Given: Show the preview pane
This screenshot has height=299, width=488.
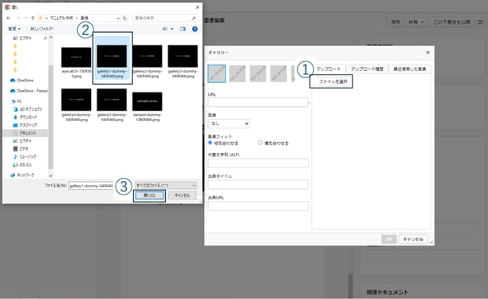Looking at the screenshot, I should [183, 29].
